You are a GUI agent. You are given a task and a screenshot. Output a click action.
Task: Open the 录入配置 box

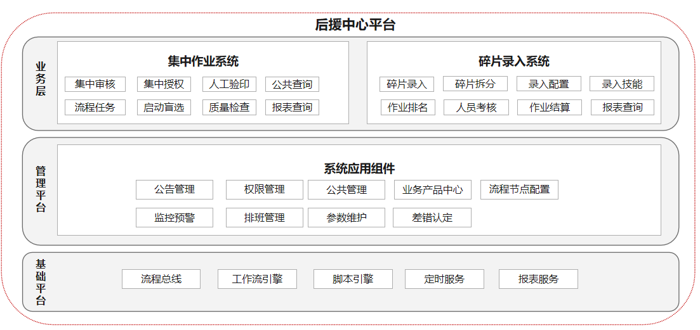(549, 84)
